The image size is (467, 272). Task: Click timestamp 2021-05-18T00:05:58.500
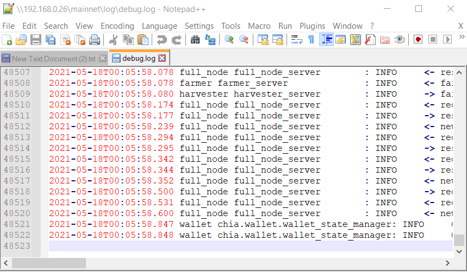click(111, 192)
